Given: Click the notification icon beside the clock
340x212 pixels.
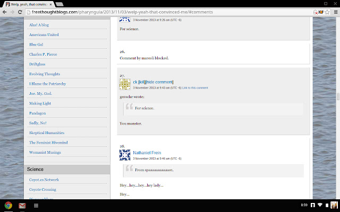Looking at the screenshot, I should 313,205.
